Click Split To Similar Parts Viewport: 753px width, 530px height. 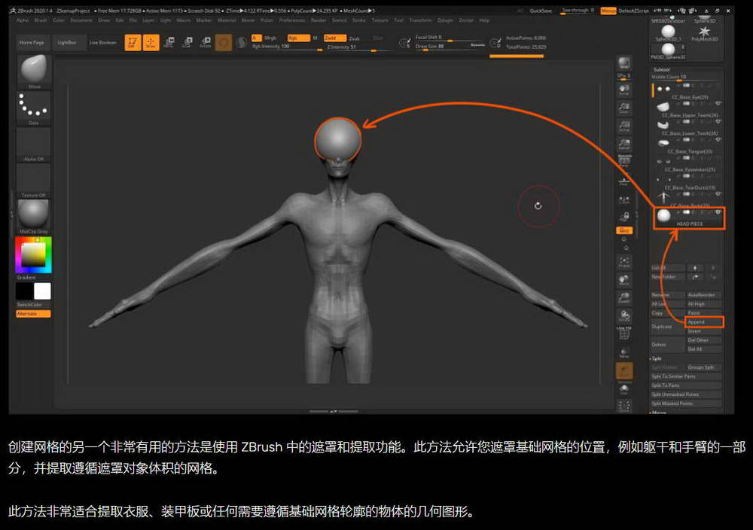[686, 376]
